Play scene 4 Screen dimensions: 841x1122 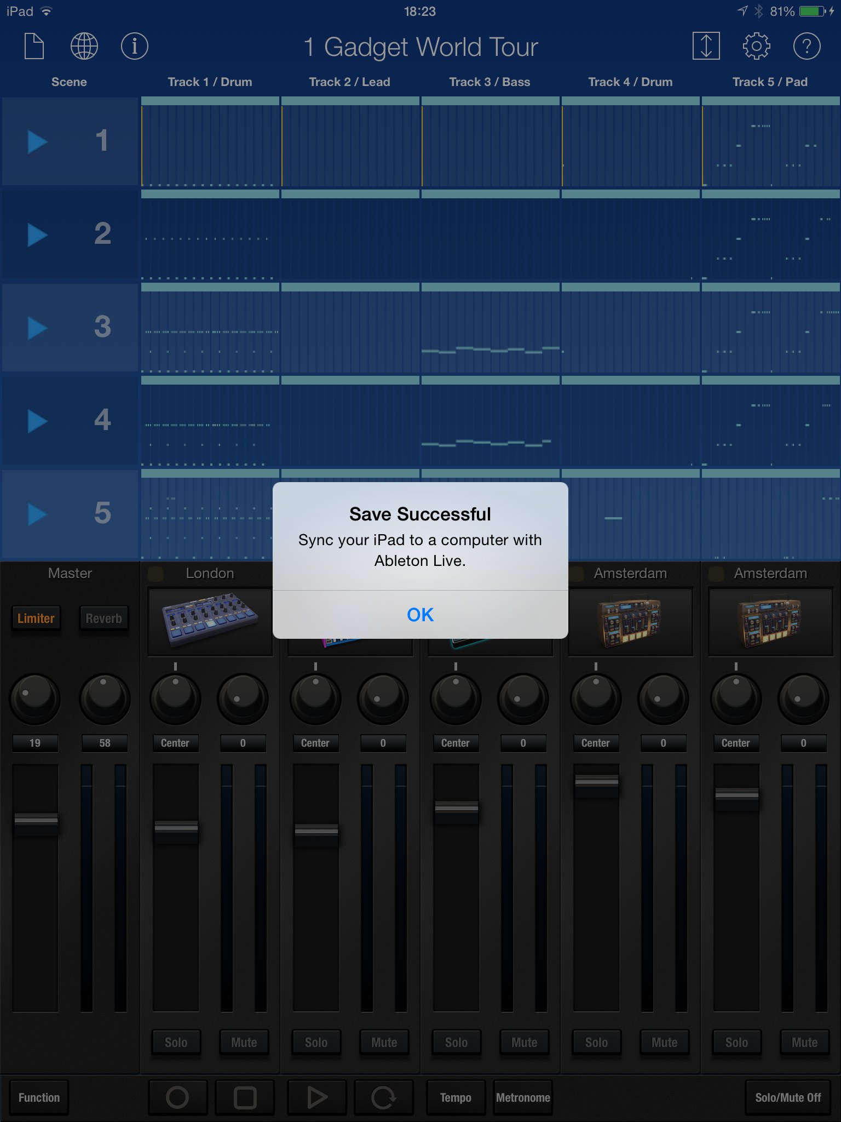pyautogui.click(x=37, y=421)
